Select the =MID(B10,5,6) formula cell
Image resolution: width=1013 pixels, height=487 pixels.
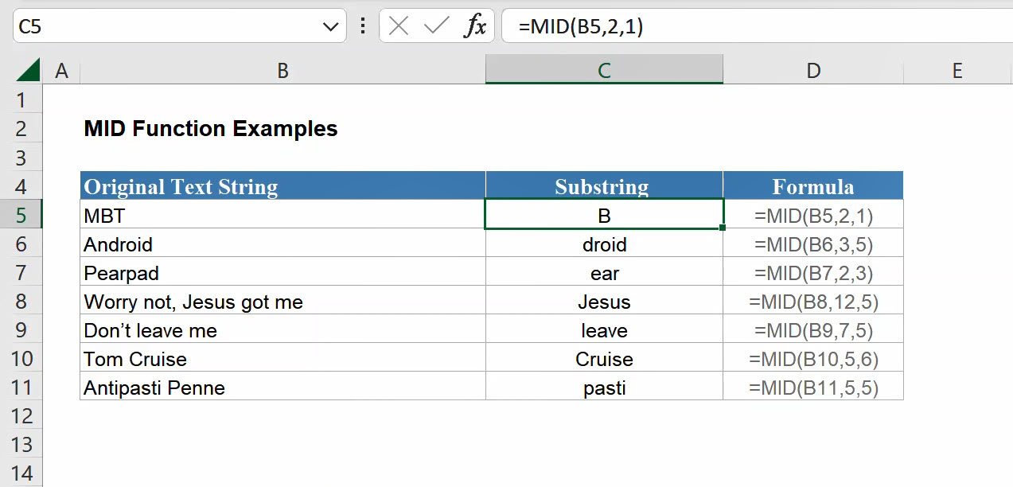click(812, 359)
